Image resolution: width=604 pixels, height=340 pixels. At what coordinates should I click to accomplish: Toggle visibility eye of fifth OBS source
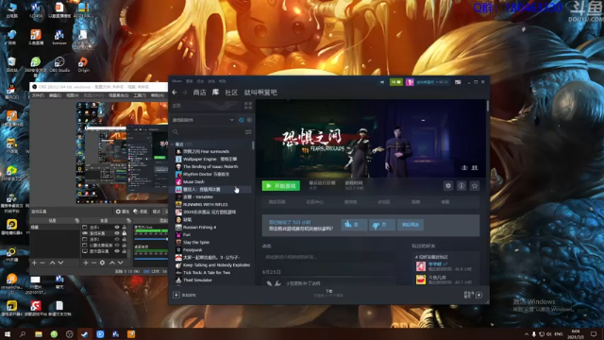[117, 251]
